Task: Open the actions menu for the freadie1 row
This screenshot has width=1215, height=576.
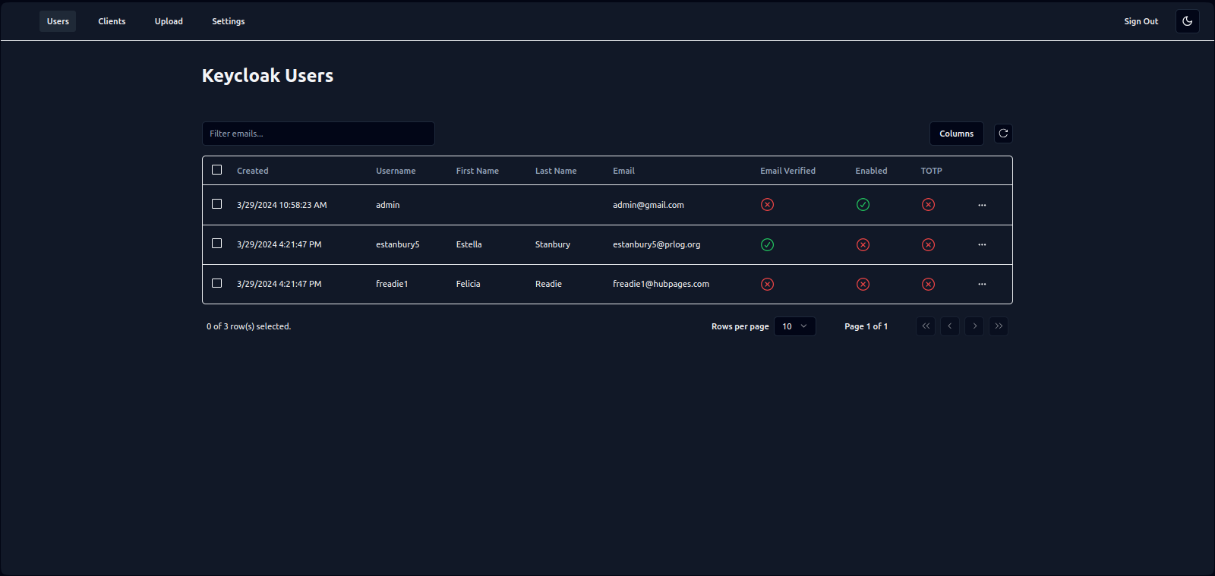Action: click(982, 284)
